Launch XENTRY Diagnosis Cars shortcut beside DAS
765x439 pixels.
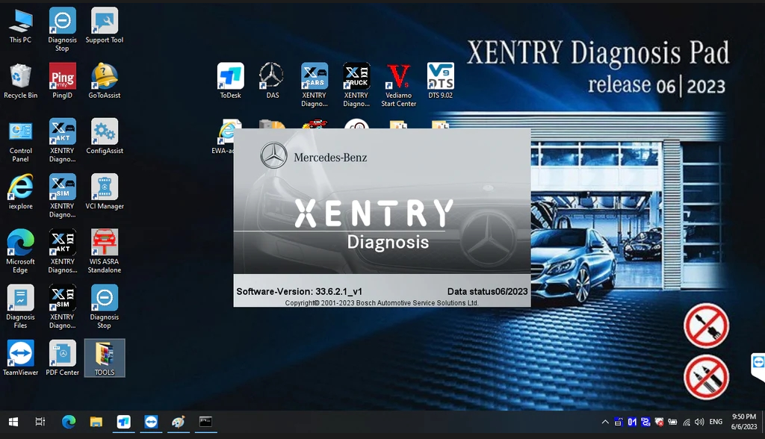click(315, 84)
